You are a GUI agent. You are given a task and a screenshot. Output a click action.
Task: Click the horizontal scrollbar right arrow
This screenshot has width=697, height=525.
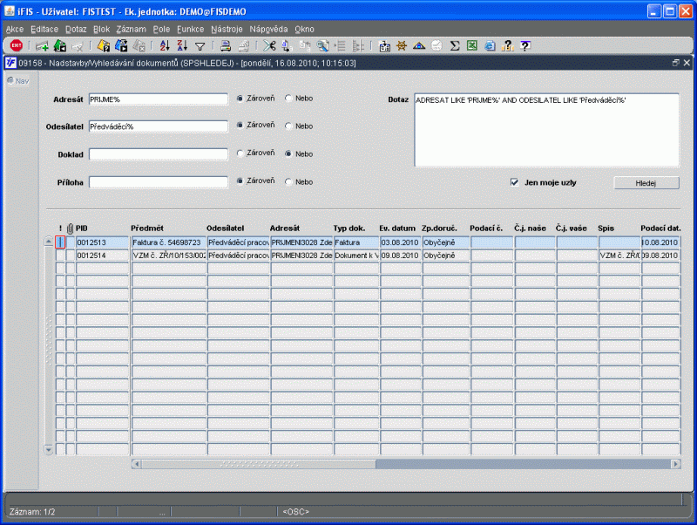(676, 464)
